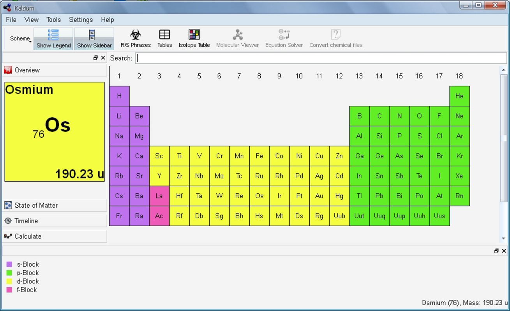
Task: Select the Actinium (Ac) element cell
Action: coord(159,216)
